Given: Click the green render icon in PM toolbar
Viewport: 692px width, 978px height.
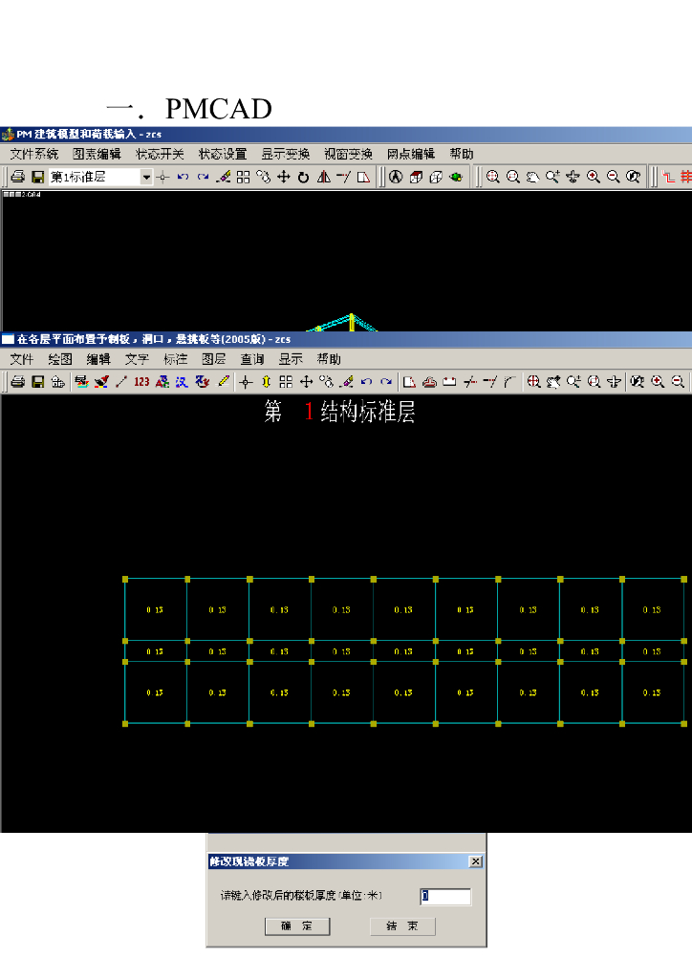Looking at the screenshot, I should 456,177.
